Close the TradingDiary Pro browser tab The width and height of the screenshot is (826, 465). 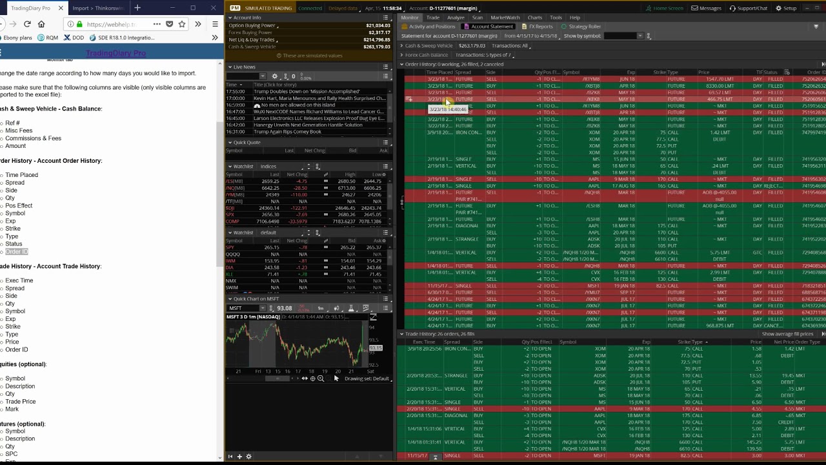point(61,8)
